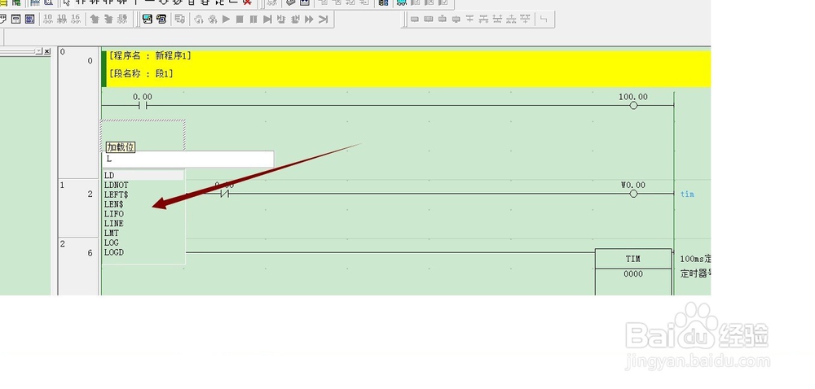This screenshot has height=389, width=815.
Task: Click the instruction input field containing 'L'
Action: click(x=187, y=160)
